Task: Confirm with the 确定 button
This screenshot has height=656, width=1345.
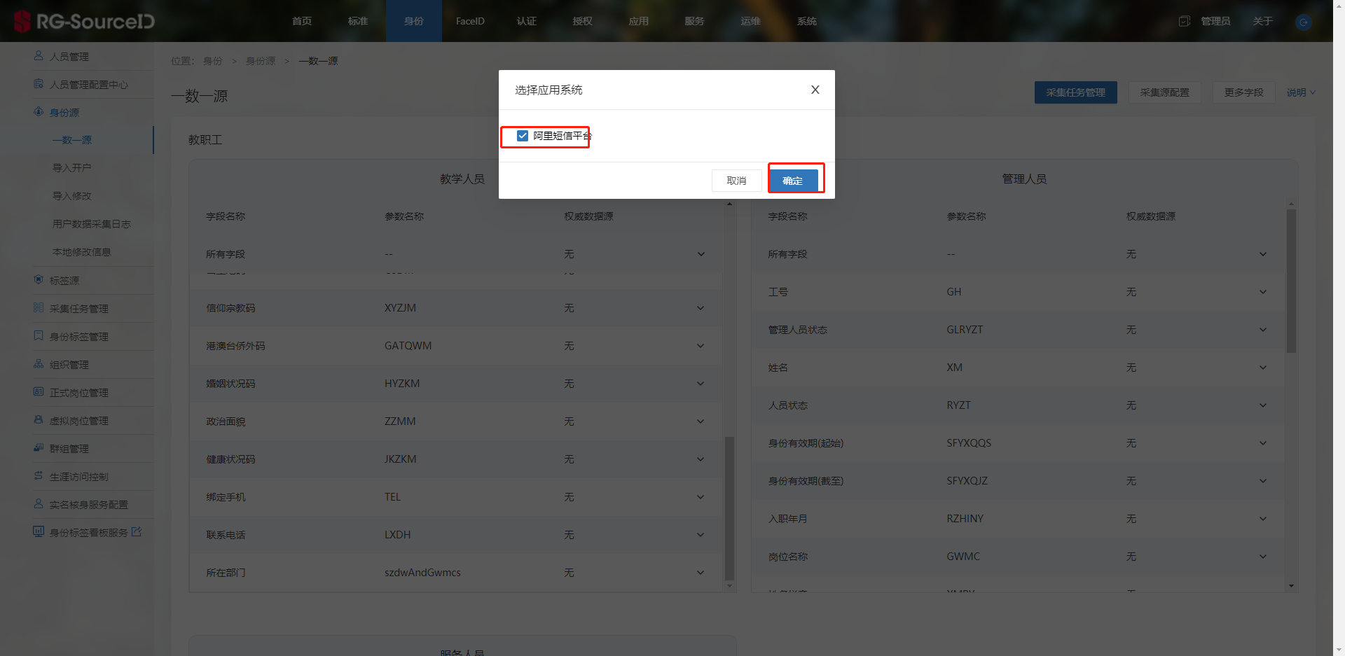Action: click(793, 181)
